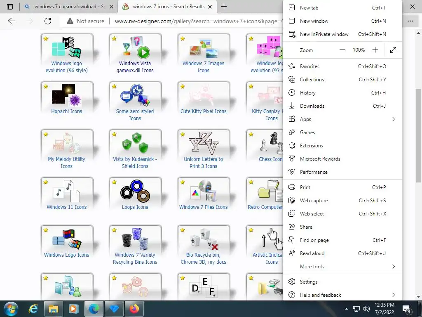Open Favorites from the menu
Viewport: 422px width, 317px height.
(342, 66)
